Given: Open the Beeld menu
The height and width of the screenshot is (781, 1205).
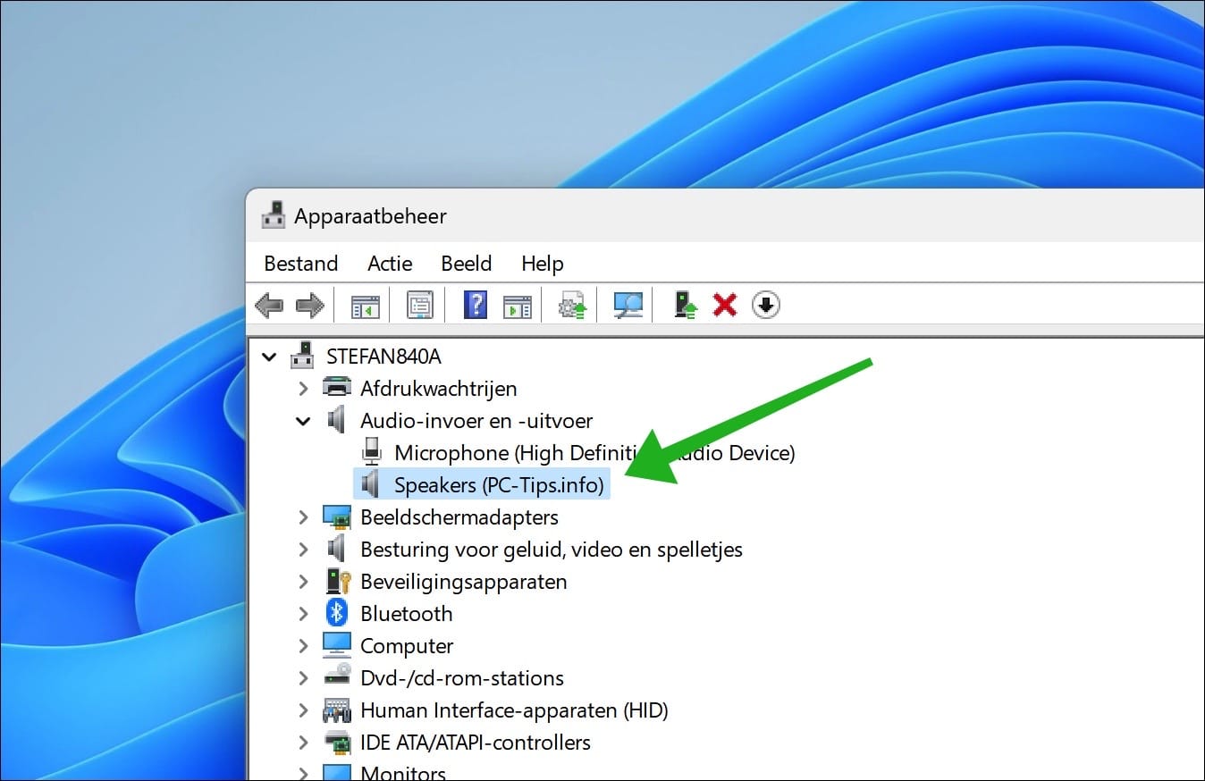Looking at the screenshot, I should [x=466, y=263].
